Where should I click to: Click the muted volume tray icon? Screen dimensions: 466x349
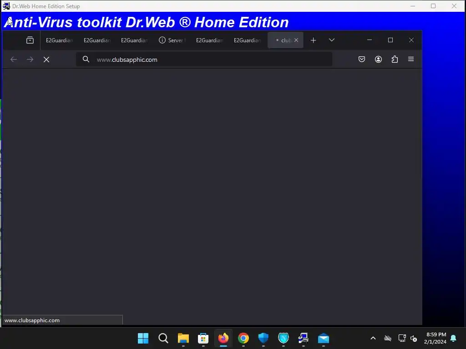(x=414, y=338)
